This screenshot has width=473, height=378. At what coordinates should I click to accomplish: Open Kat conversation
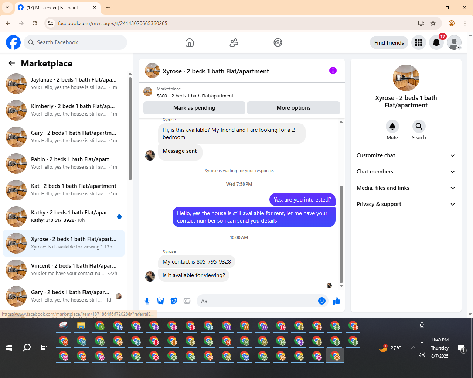(x=64, y=190)
